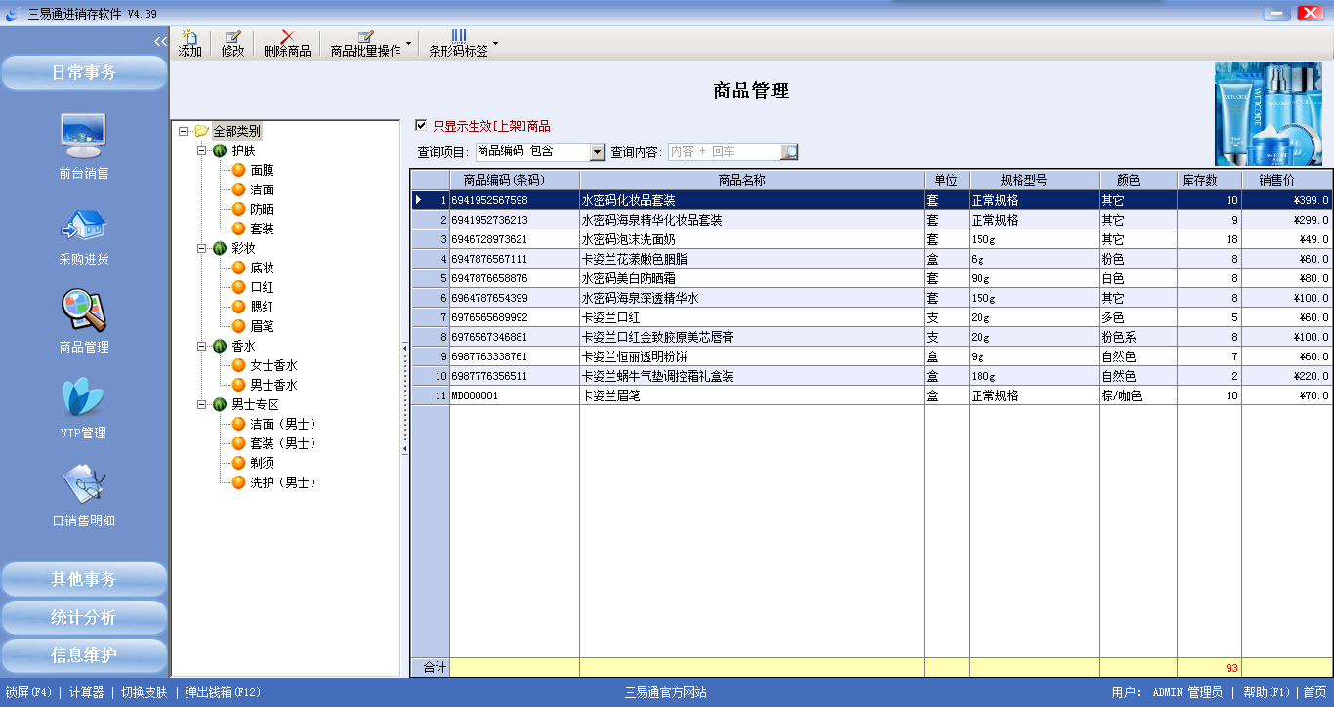Viewport: 1334px width, 707px height.
Task: Open the 采购进货 purchasing module
Action: point(83,234)
